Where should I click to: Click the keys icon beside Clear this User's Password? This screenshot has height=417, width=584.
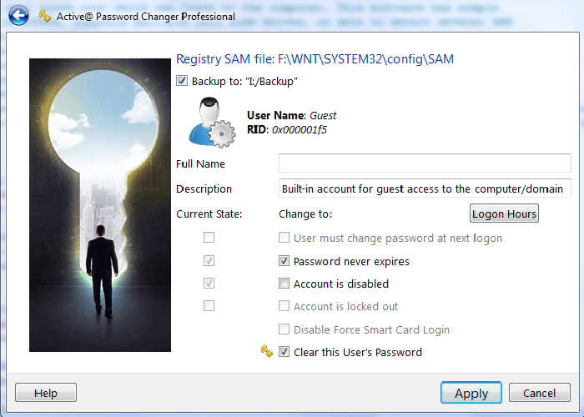267,351
